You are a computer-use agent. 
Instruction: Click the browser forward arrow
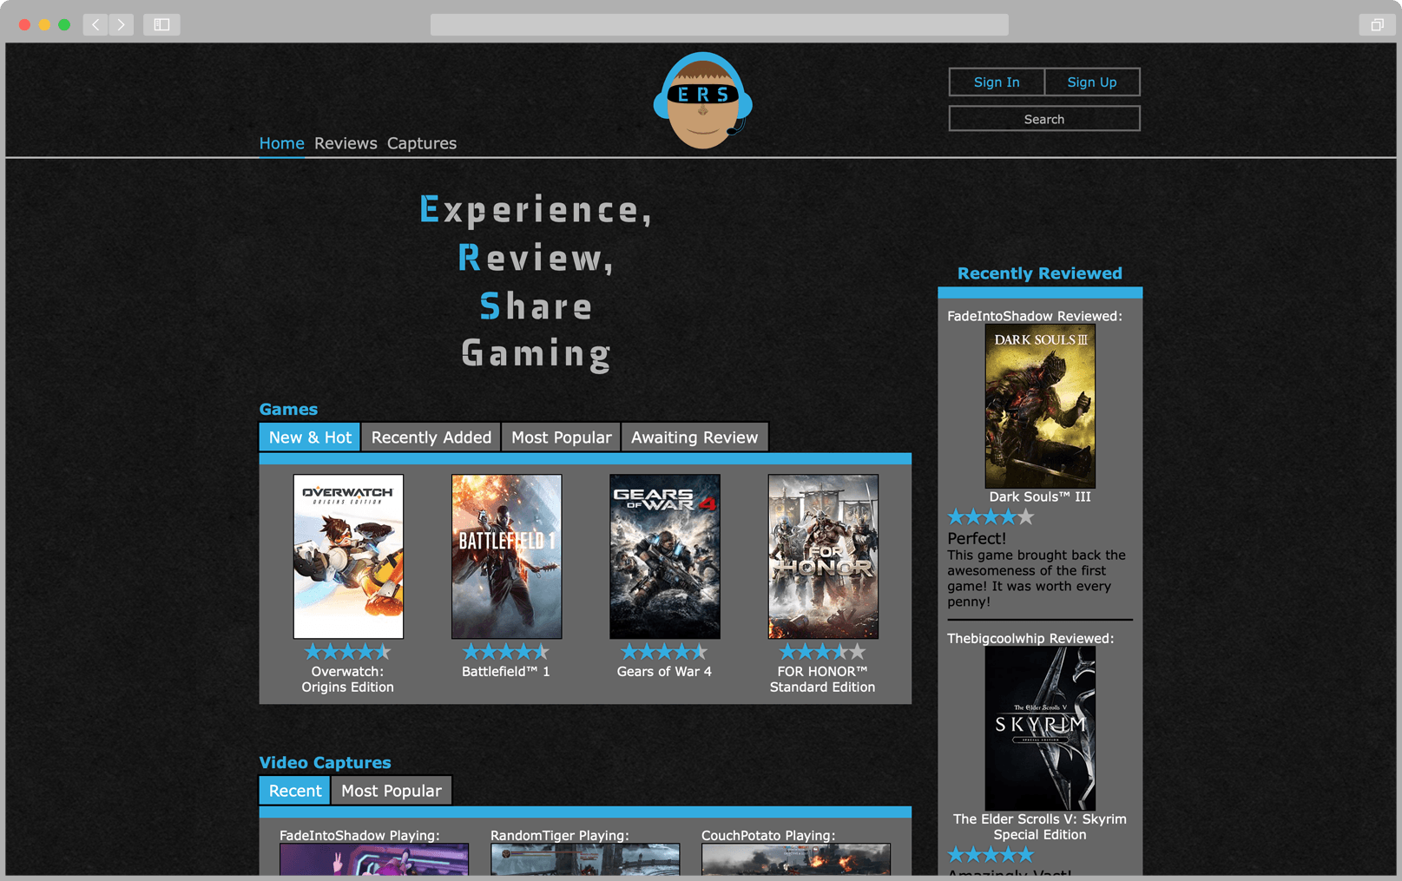point(122,24)
